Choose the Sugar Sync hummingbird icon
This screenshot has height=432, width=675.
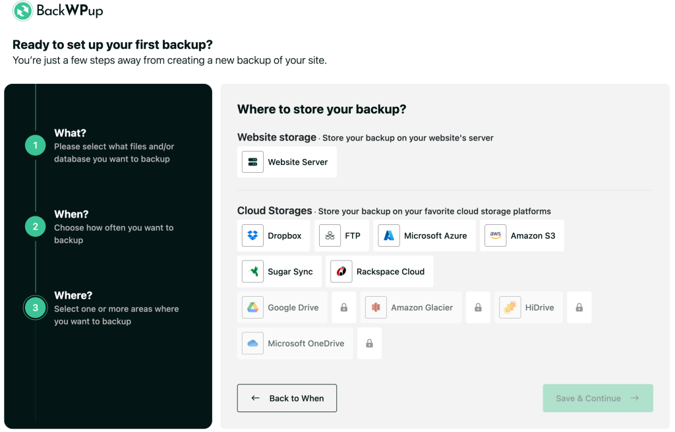252,271
